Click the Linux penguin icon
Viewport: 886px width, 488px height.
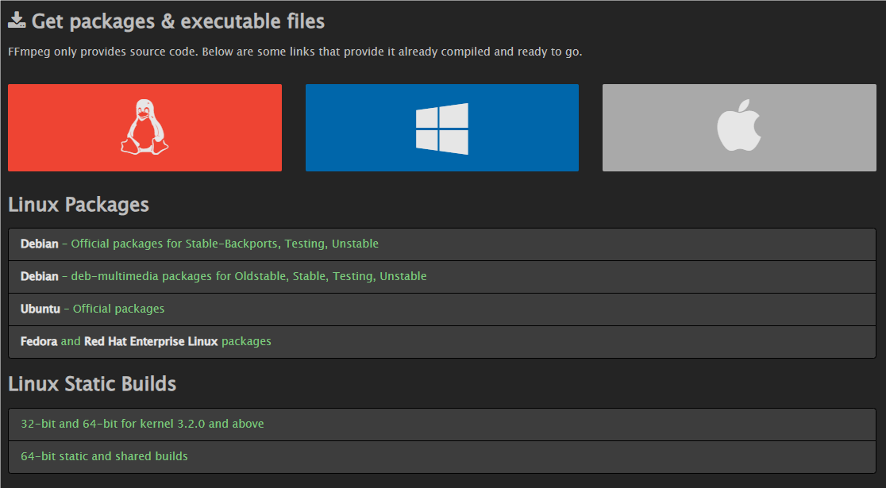tap(144, 128)
